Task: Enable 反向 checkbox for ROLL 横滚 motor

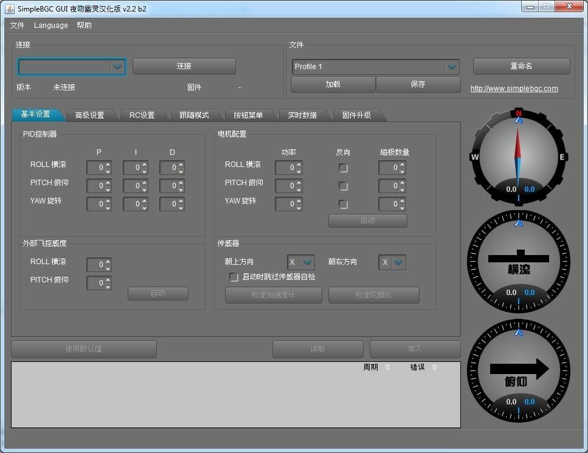Action: click(x=344, y=168)
